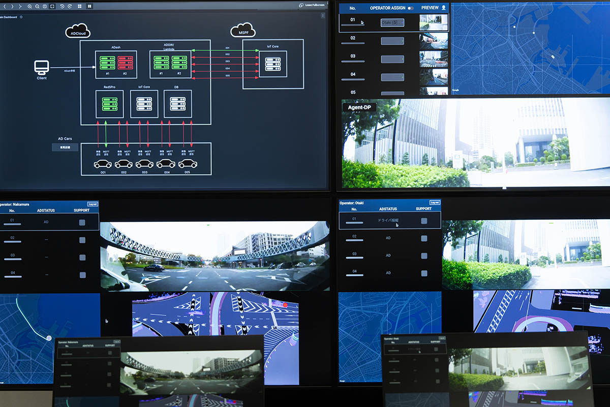
Task: Open the four-square grid view icon
Action: [x=80, y=6]
